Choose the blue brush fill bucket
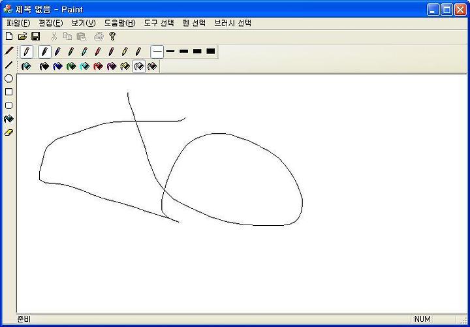The width and height of the screenshot is (470, 327). pyautogui.click(x=57, y=66)
